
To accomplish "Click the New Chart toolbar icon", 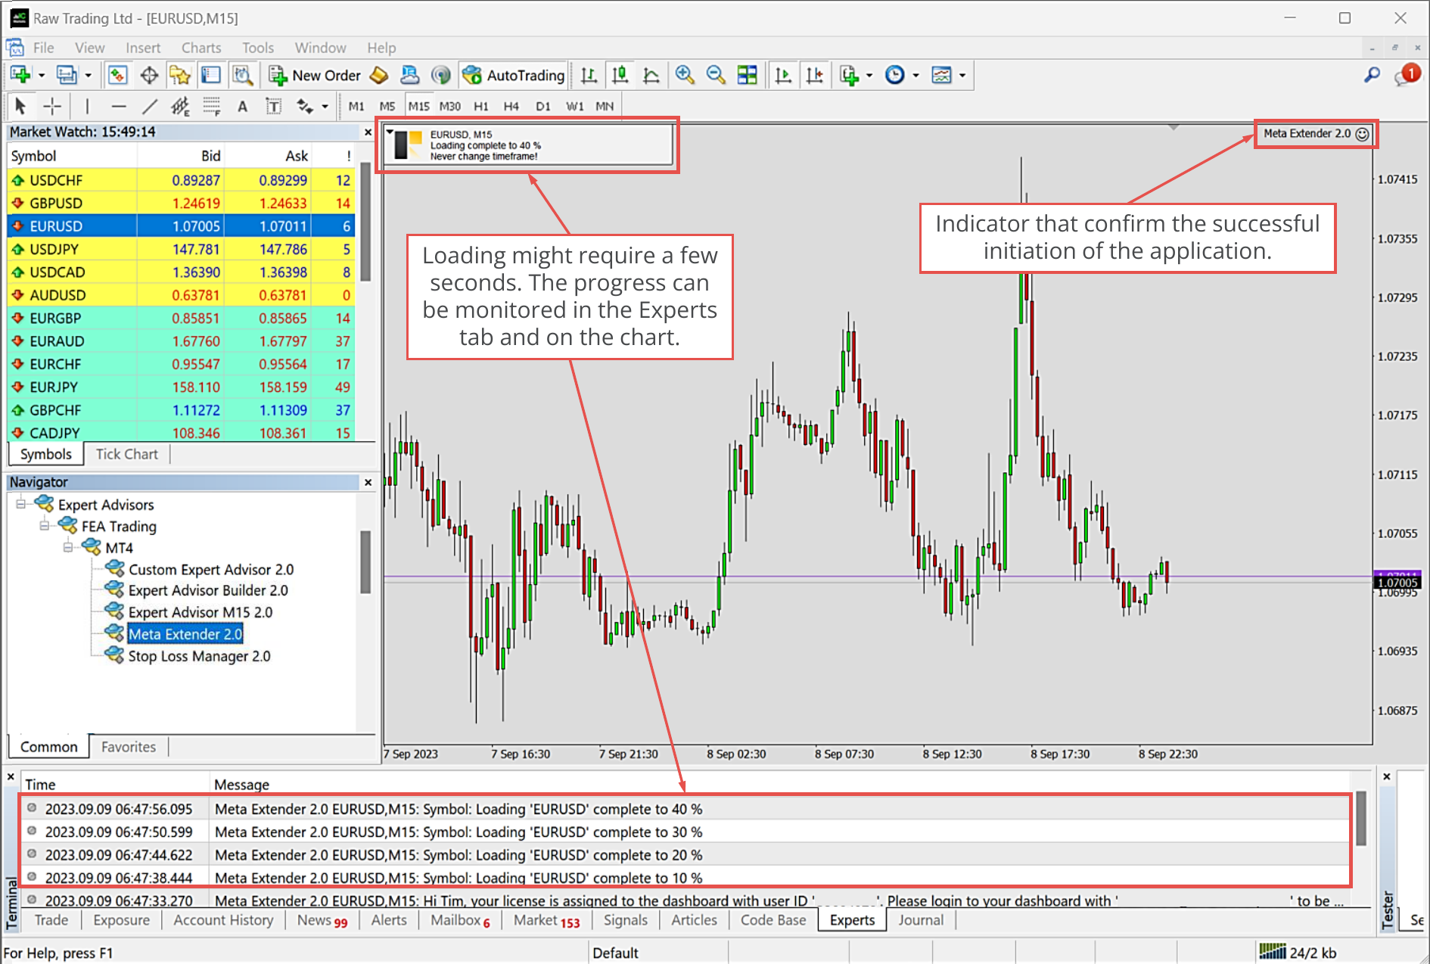I will coord(20,75).
